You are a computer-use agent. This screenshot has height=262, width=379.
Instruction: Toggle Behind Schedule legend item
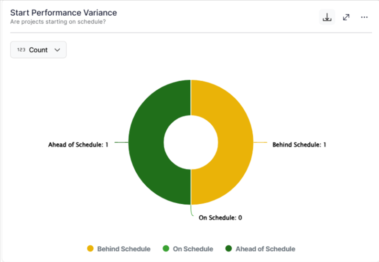[119, 249]
